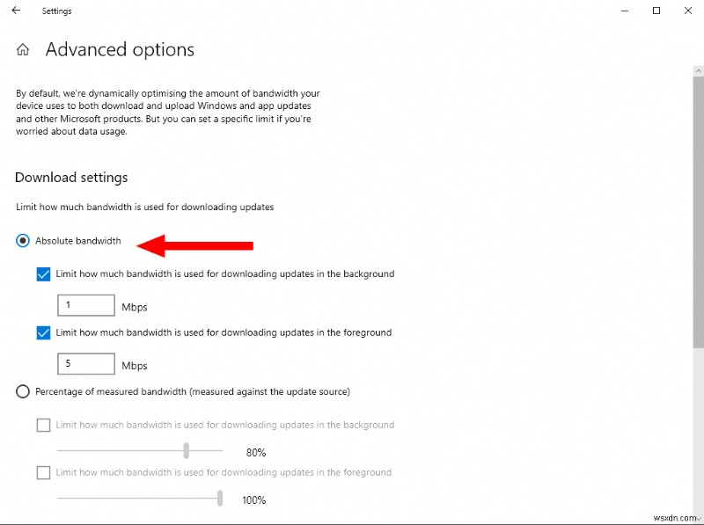
Task: Click the back arrow to previous page
Action: (x=15, y=11)
